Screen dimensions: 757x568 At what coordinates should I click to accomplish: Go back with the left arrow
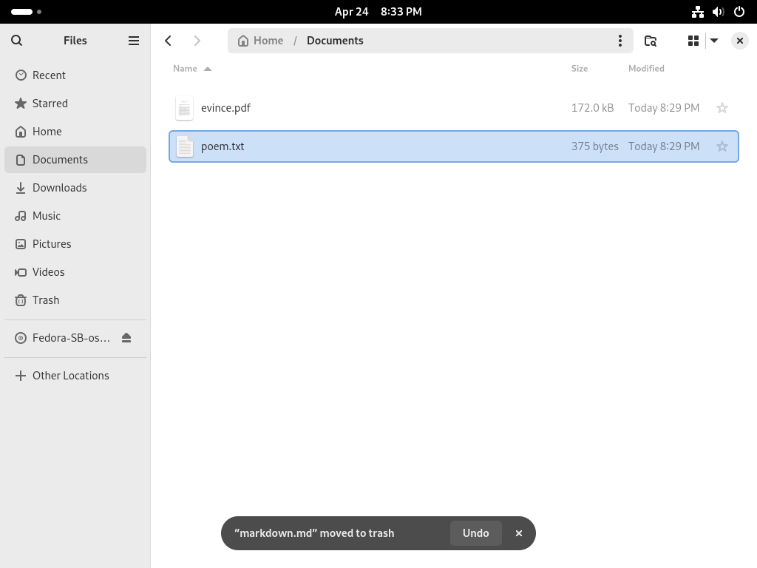click(168, 41)
